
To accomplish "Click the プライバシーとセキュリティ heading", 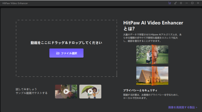I will click(x=140, y=90).
